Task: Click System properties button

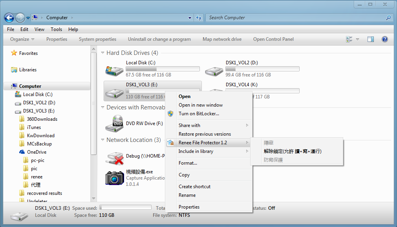Action: [x=97, y=39]
